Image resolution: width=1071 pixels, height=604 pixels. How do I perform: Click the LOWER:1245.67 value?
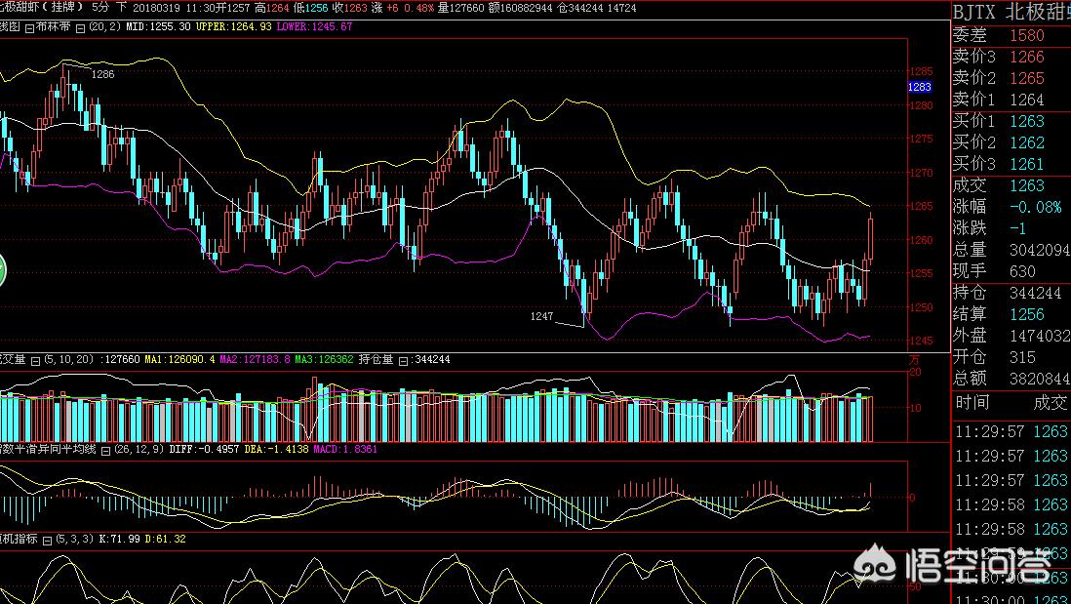[x=314, y=26]
